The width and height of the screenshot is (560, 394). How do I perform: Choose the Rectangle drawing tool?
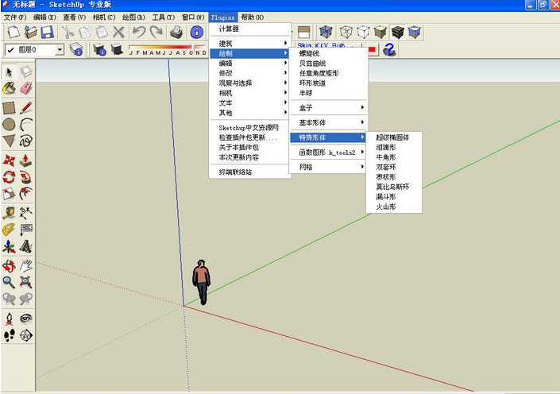(10, 107)
